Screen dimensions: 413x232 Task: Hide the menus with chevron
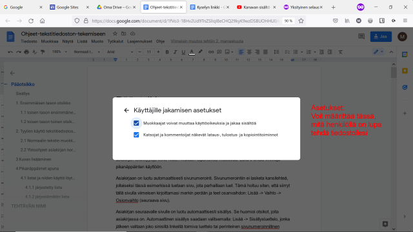coord(391,52)
